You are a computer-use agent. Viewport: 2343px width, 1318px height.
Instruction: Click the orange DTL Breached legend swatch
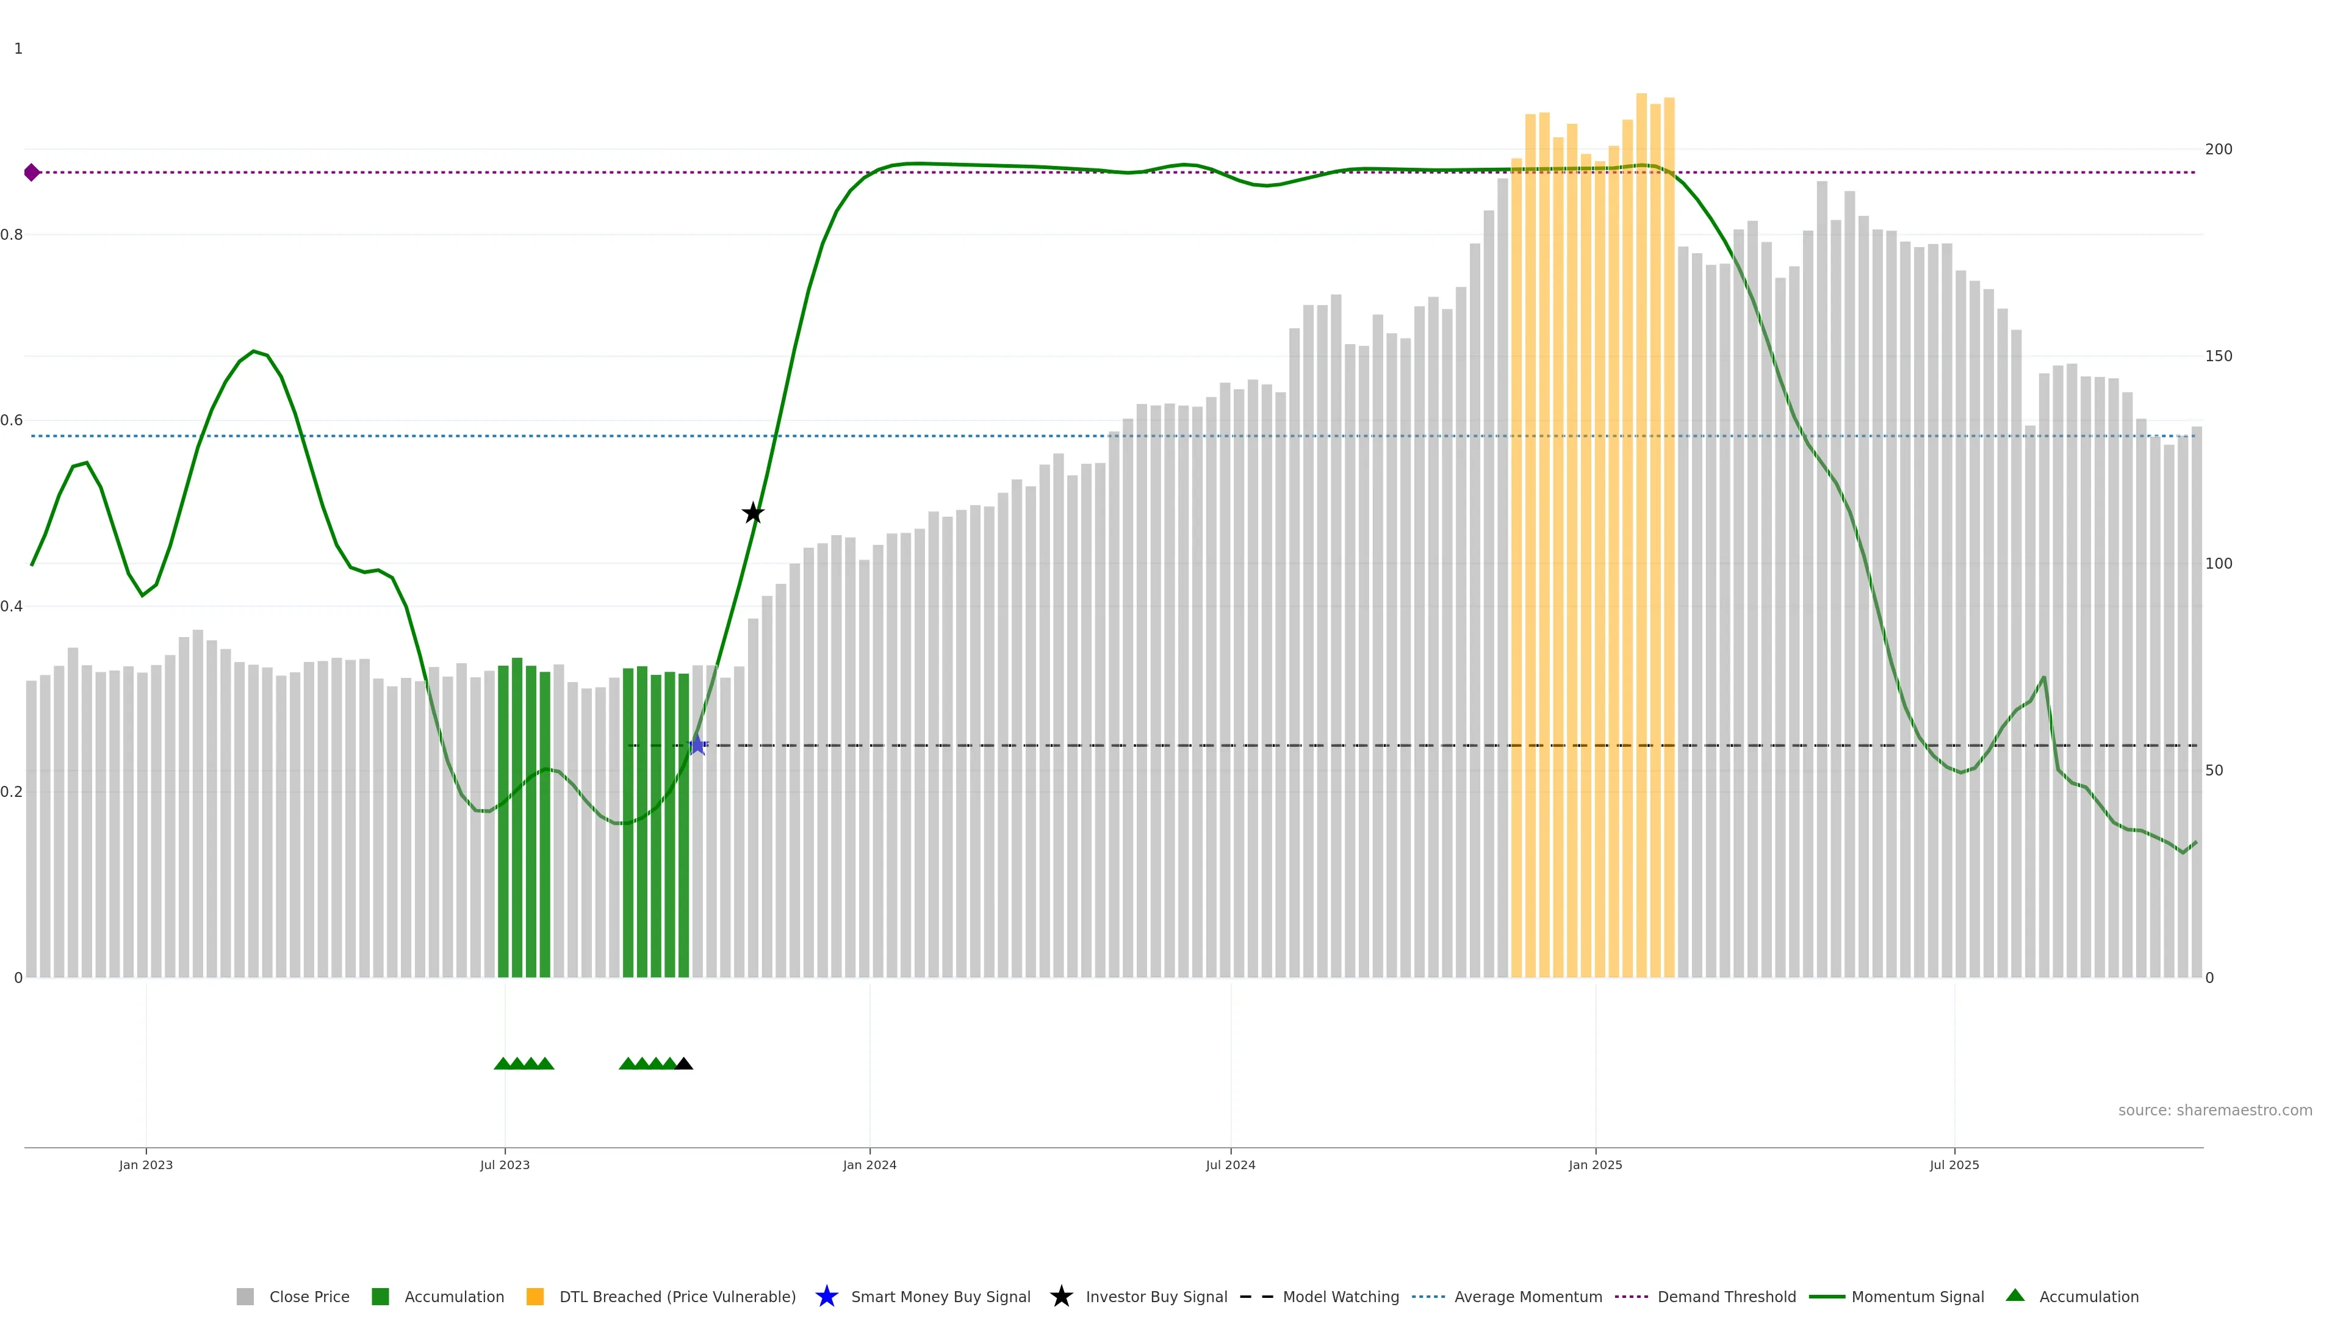535,1296
